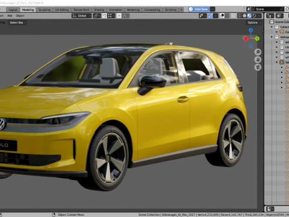Screen dimensions: 289x217
Task: Collapse the Collection row in outliner
Action: pyautogui.click(x=272, y=27)
